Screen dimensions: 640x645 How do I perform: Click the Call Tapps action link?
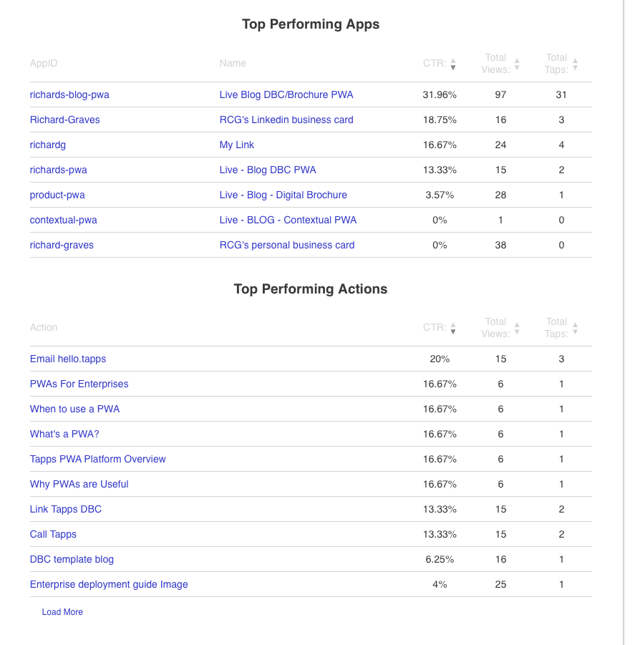pos(53,534)
